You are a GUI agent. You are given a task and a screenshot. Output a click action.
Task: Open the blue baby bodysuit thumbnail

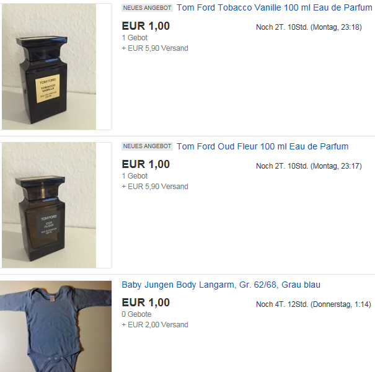pyautogui.click(x=56, y=326)
